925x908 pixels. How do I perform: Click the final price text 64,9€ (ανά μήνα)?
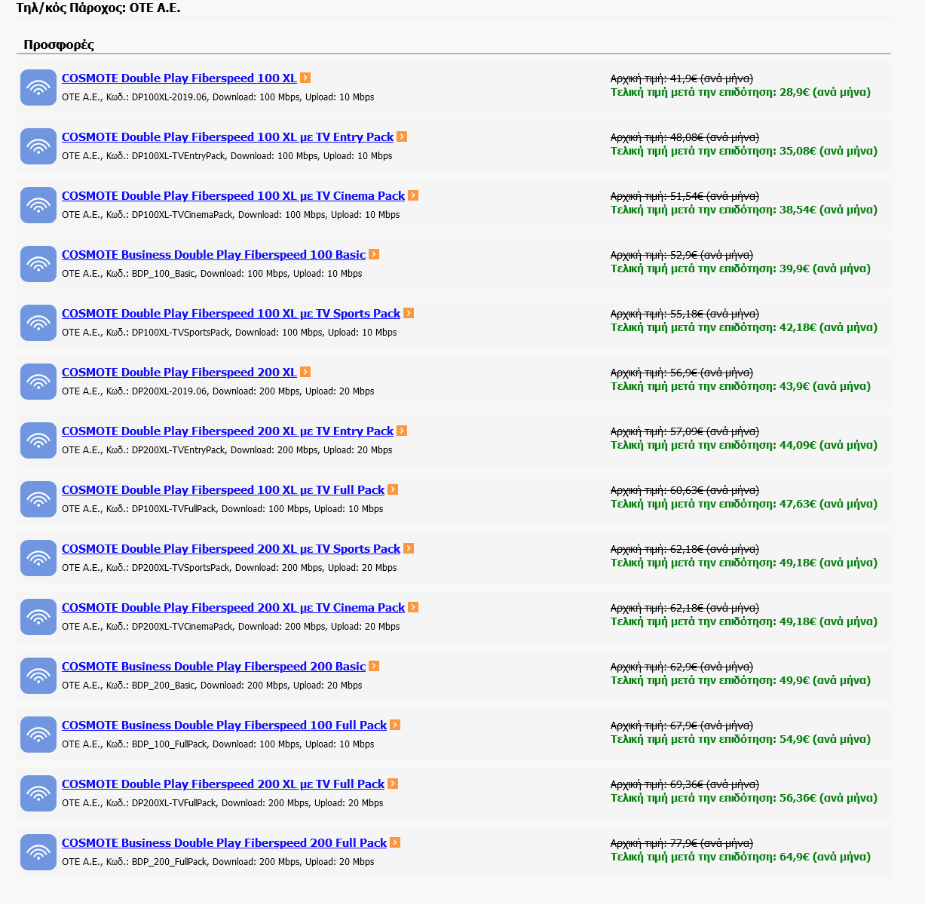pyautogui.click(x=825, y=857)
